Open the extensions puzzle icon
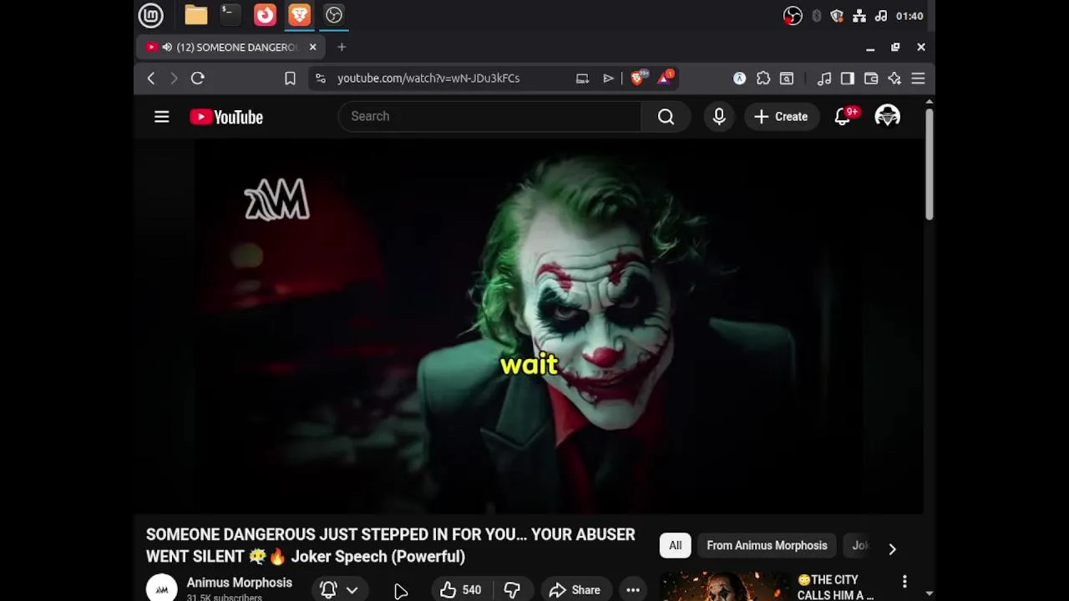Image resolution: width=1069 pixels, height=601 pixels. [763, 78]
